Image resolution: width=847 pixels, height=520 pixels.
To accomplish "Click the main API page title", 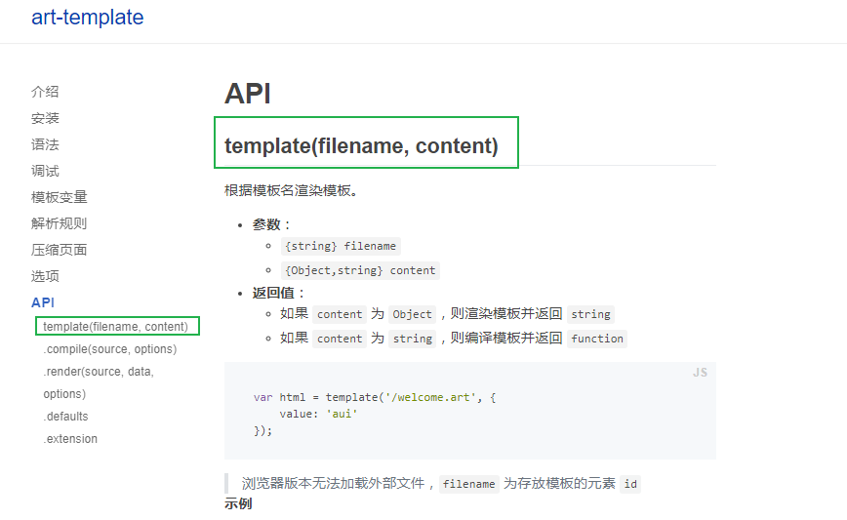I will 248,94.
